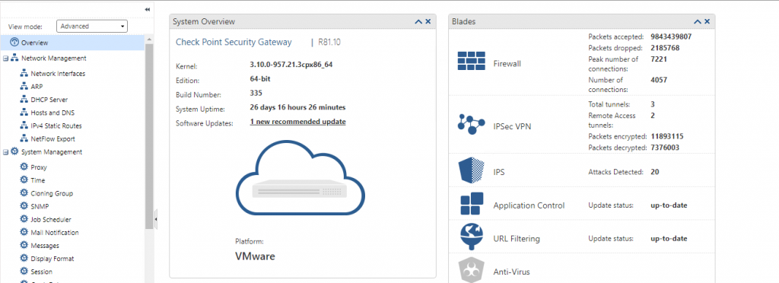Click the Application Control blade icon
Image resolution: width=779 pixels, height=283 pixels.
[x=472, y=204]
